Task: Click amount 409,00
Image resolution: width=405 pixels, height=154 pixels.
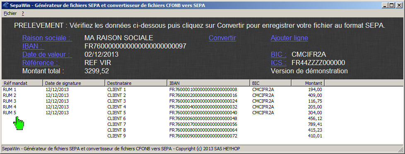Action: [315, 95]
